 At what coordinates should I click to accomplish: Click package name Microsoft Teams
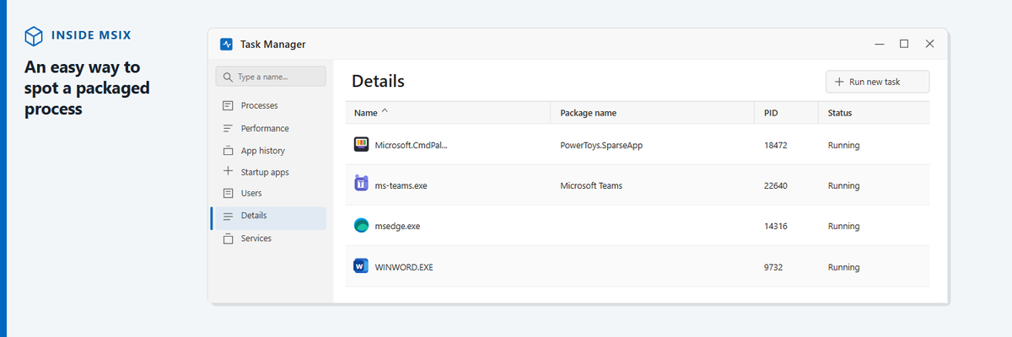pos(591,185)
